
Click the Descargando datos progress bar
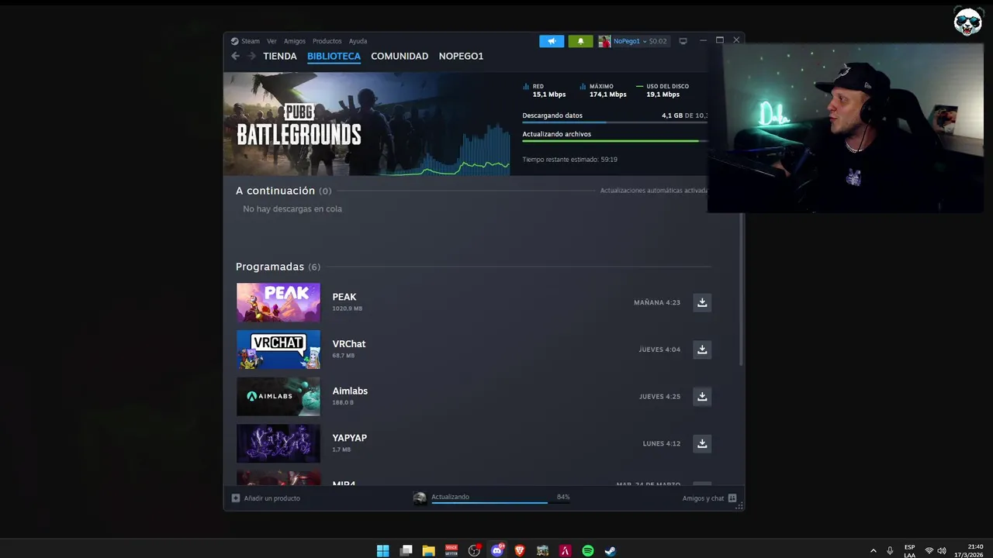[x=614, y=122]
